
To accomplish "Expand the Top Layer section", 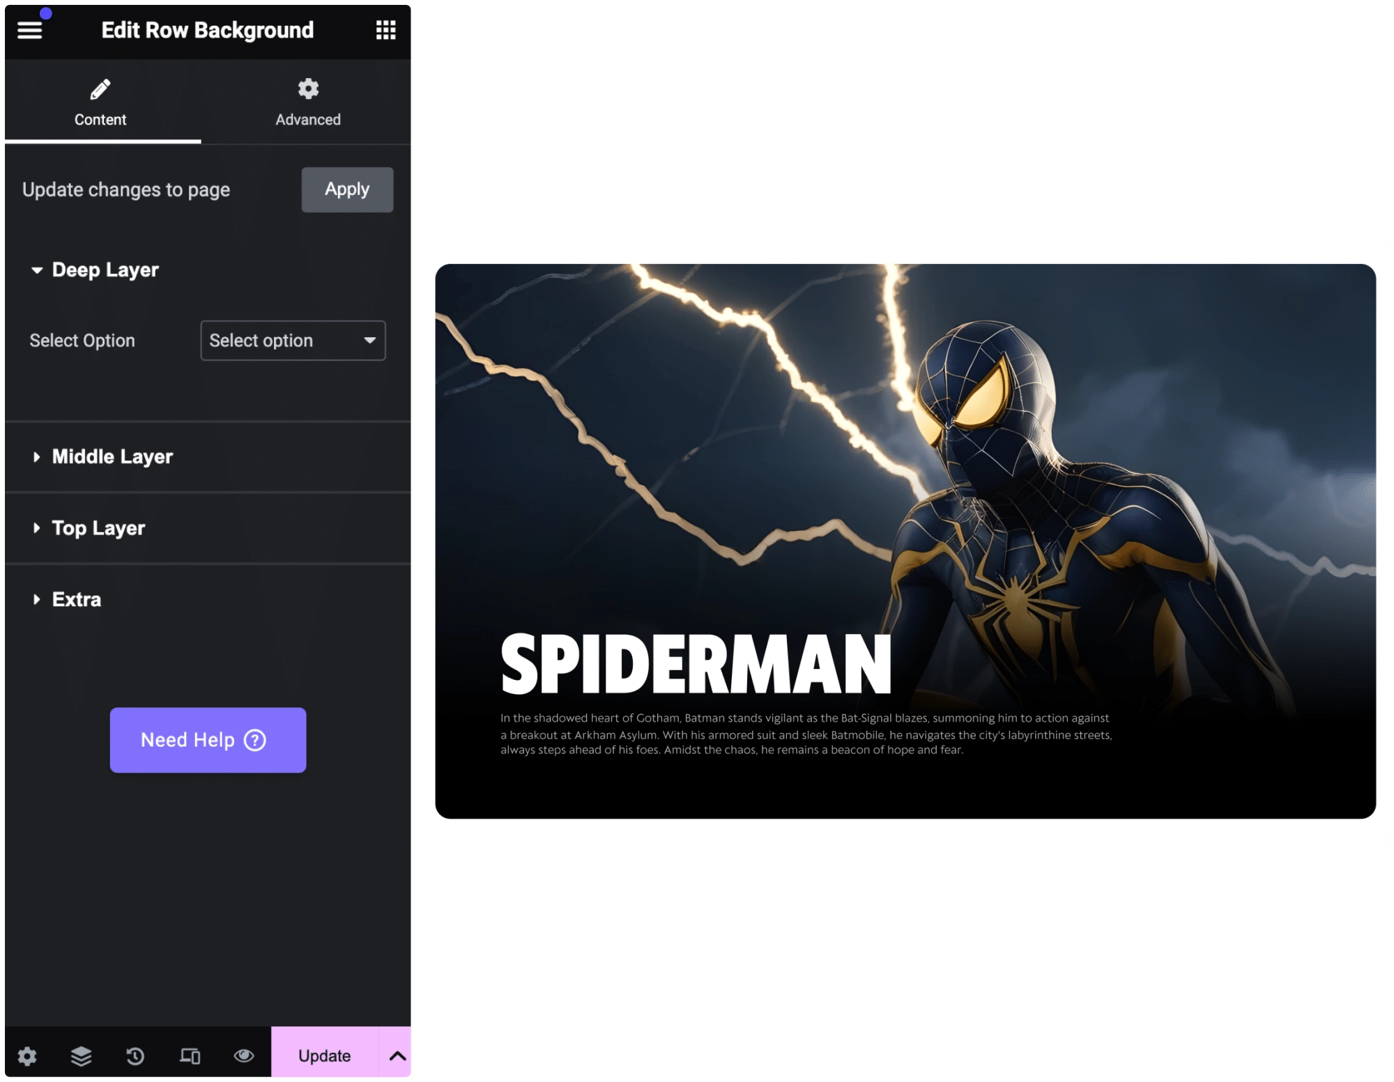I will point(98,527).
